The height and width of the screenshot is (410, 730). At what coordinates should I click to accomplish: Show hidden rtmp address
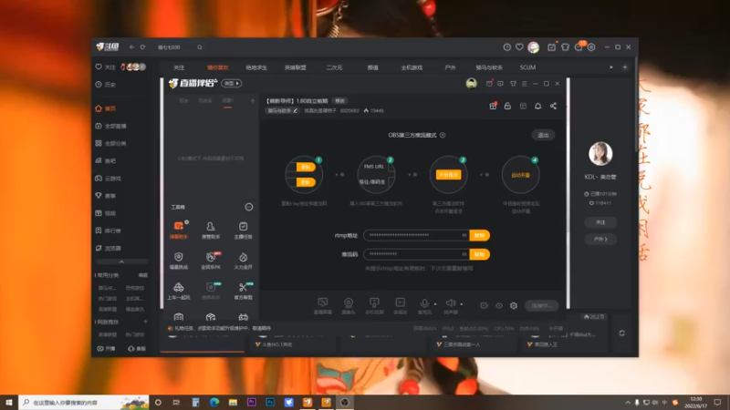pyautogui.click(x=464, y=235)
